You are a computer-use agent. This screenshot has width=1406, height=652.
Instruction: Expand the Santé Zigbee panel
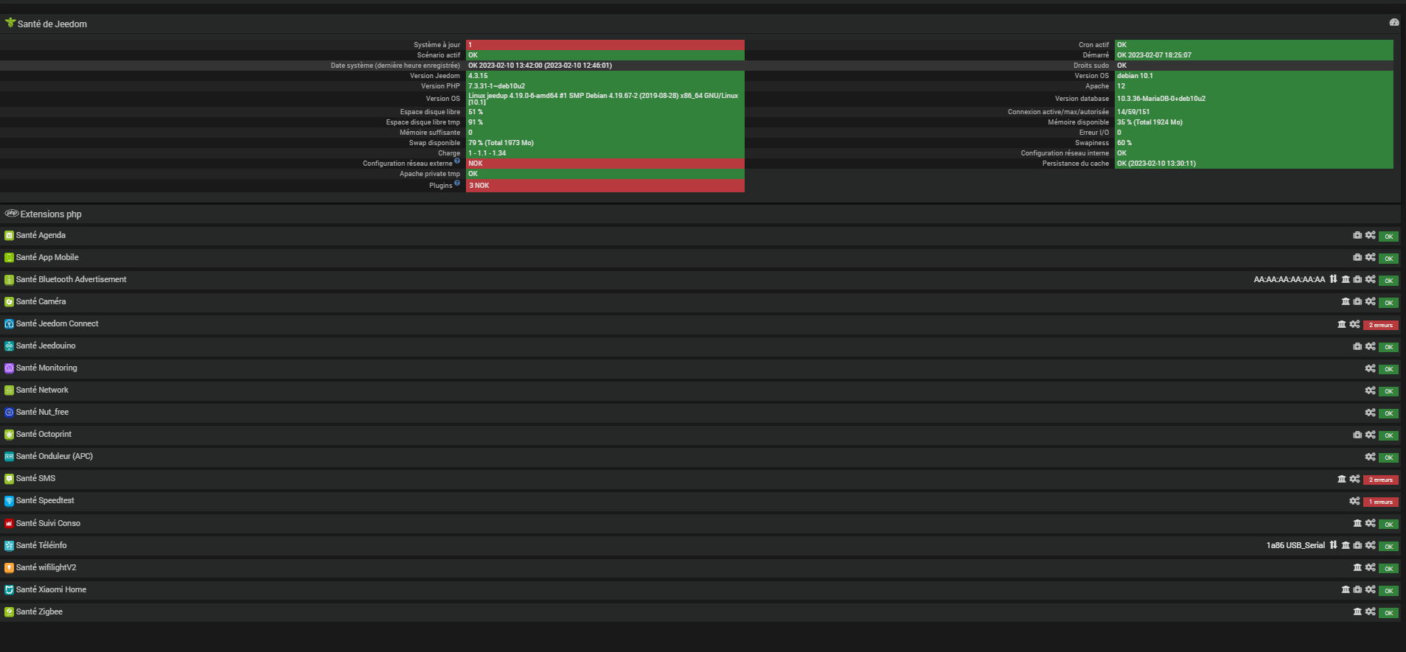[x=39, y=611]
